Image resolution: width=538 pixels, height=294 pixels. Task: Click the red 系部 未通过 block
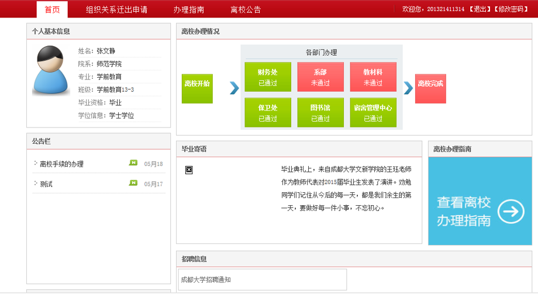click(320, 77)
